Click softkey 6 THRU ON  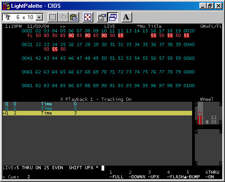point(212,175)
